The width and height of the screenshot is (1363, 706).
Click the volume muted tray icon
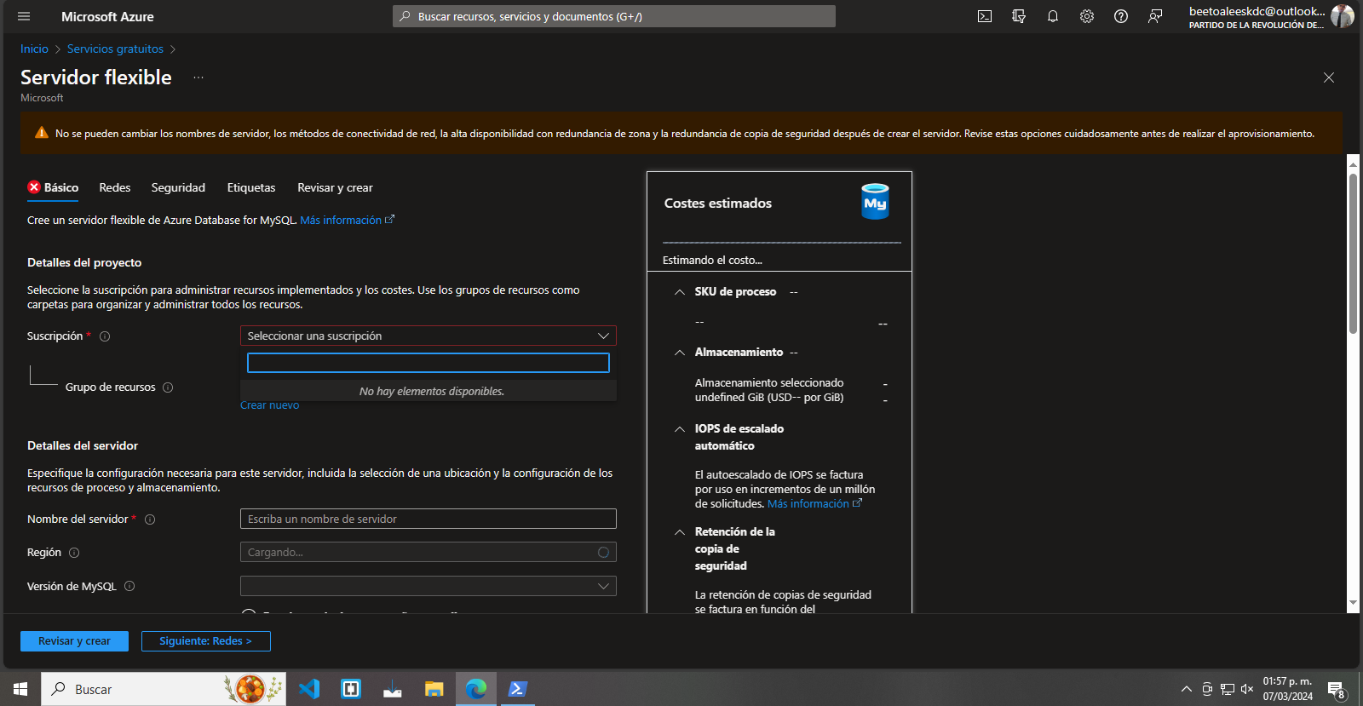[1247, 689]
